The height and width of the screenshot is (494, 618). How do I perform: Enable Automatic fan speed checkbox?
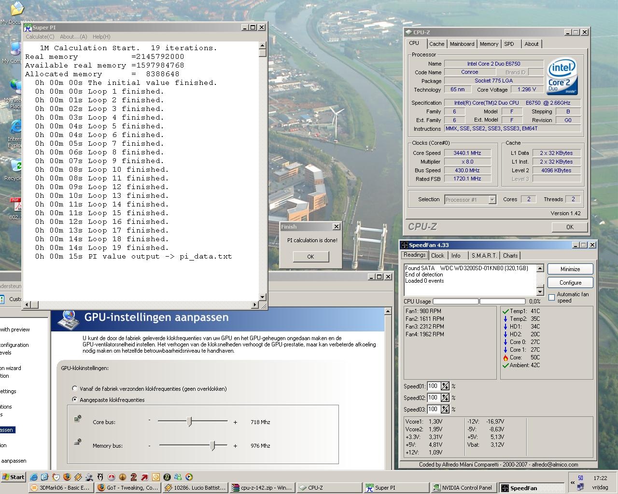552,297
